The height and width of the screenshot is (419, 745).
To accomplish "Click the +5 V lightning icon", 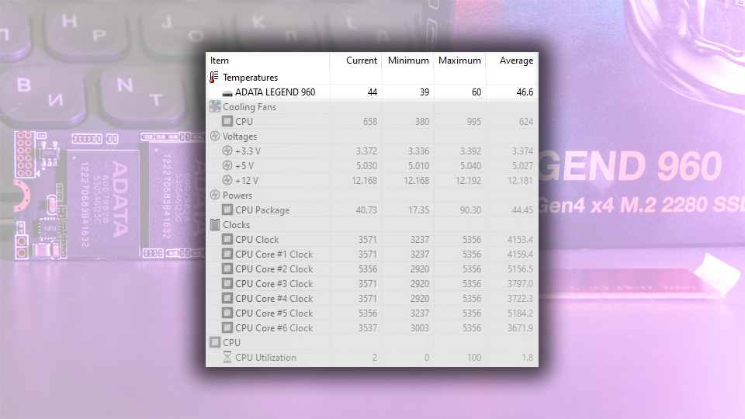I will point(227,165).
